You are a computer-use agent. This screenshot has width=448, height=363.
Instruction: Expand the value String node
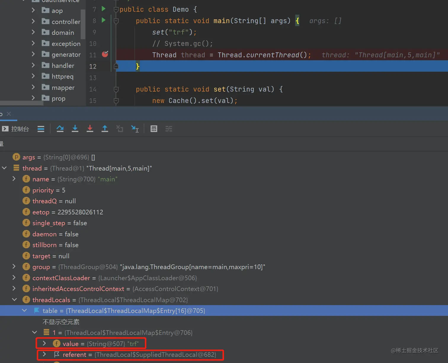coord(44,343)
